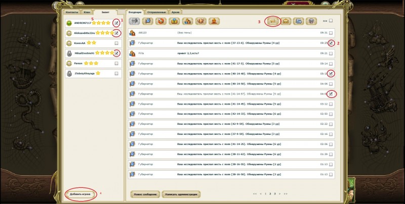Click the last filter icon in the left toolbar group
The width and height of the screenshot is (405, 204).
(x=215, y=21)
